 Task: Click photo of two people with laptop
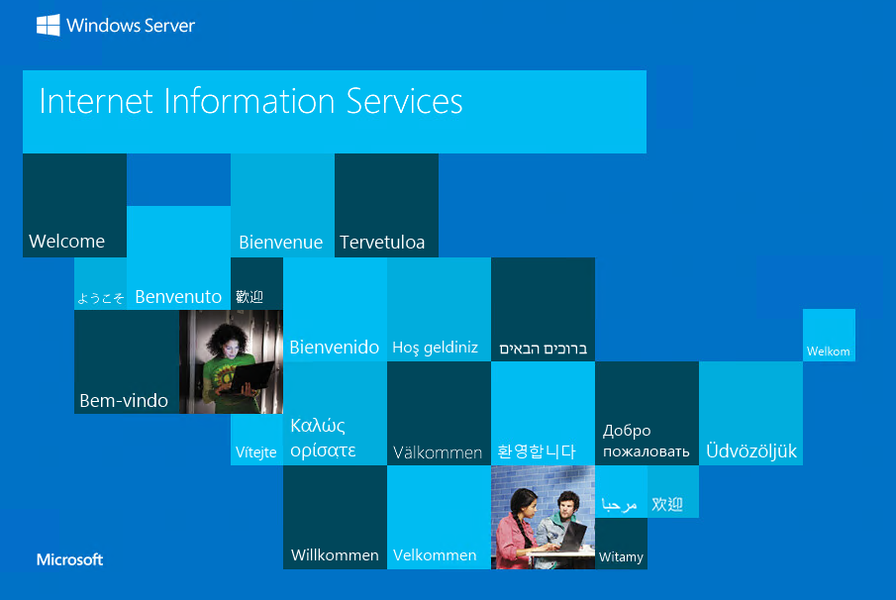pos(543,518)
